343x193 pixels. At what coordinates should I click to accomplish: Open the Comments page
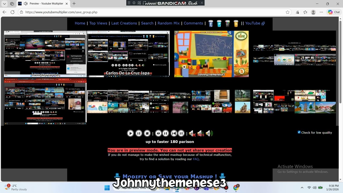(x=193, y=23)
